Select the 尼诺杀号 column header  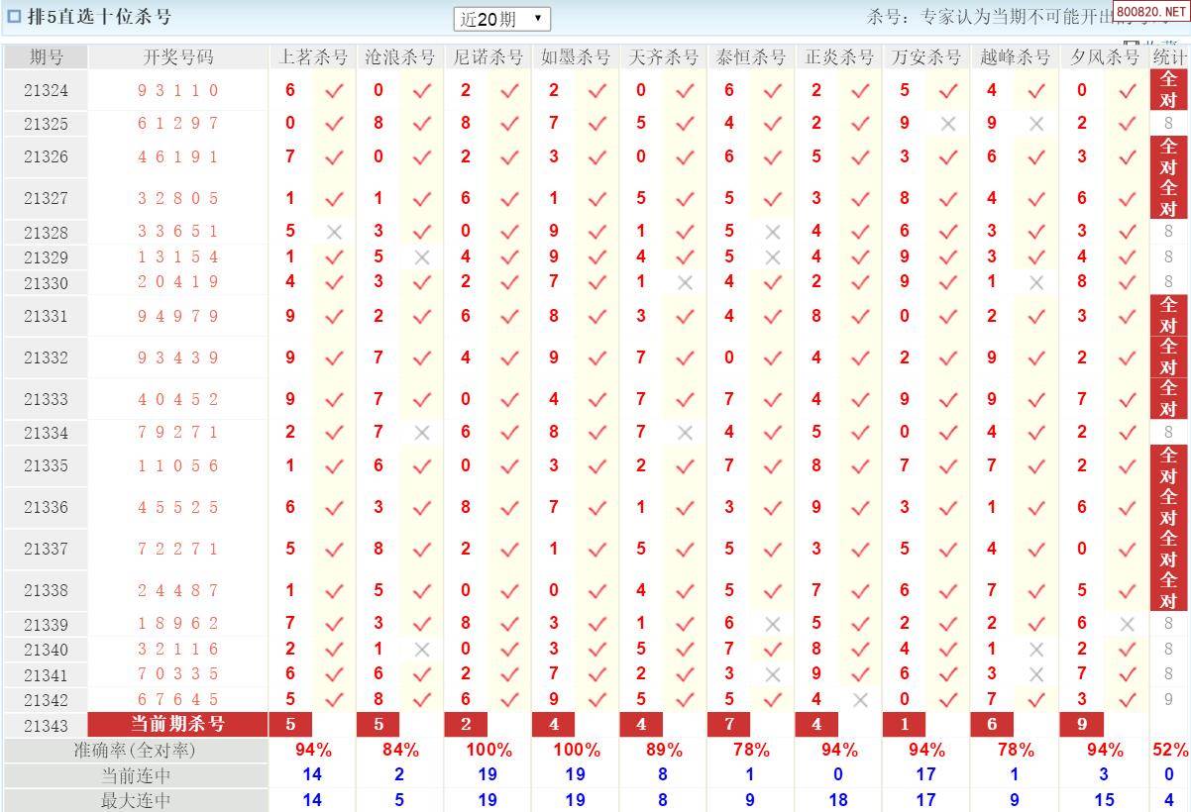487,57
